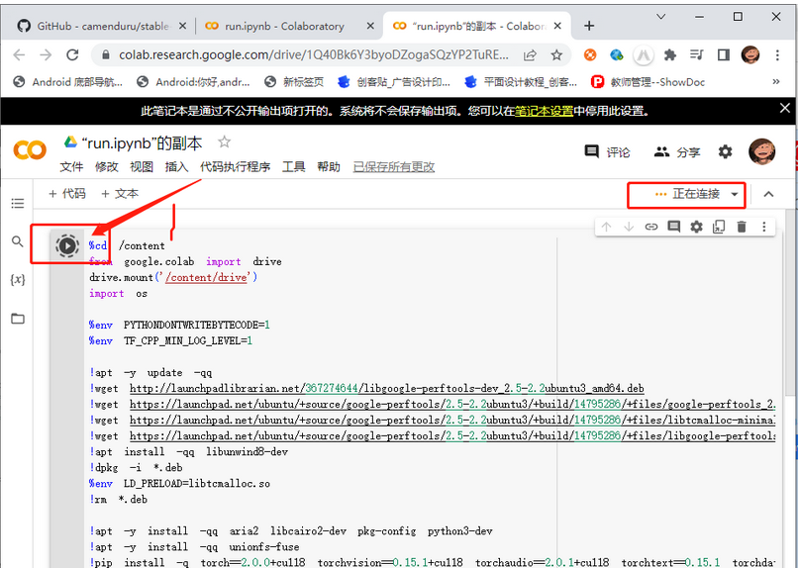Open the find and replace search icon
799x568 pixels.
click(18, 241)
